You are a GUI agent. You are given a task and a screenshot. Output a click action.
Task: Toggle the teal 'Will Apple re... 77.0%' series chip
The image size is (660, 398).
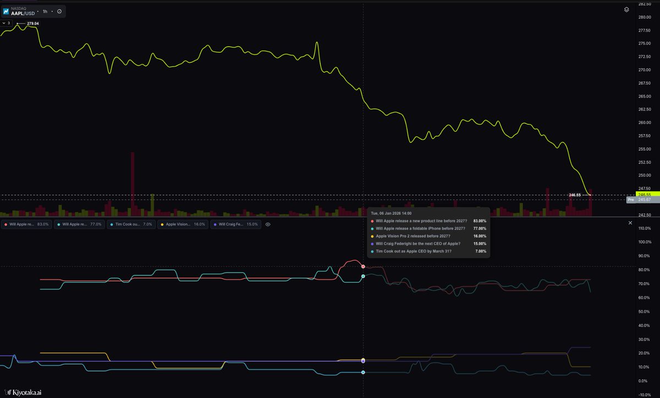pos(80,224)
